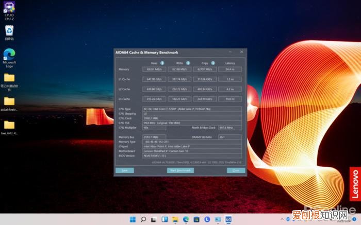The image size is (361, 225).
Task: Select the Microsoft Edge desktop shortcut
Action: (x=9, y=58)
